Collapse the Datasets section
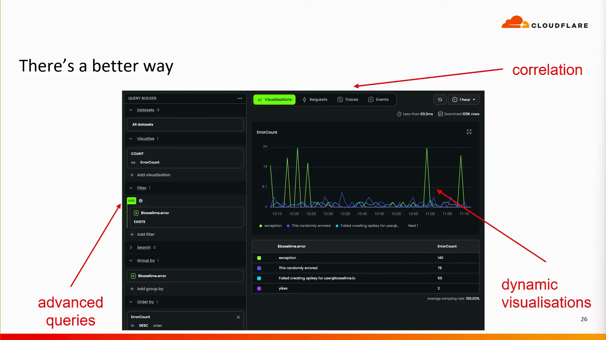The width and height of the screenshot is (606, 340). pyautogui.click(x=131, y=110)
